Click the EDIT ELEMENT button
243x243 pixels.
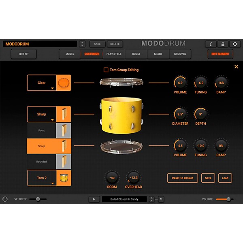[x=220, y=54]
